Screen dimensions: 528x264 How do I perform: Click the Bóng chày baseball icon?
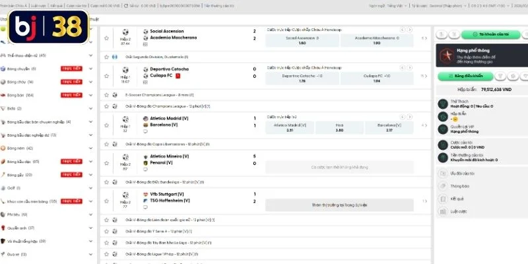[3, 82]
